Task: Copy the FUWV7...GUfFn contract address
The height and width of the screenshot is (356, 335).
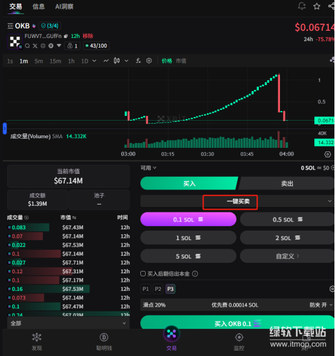Action: pos(66,36)
